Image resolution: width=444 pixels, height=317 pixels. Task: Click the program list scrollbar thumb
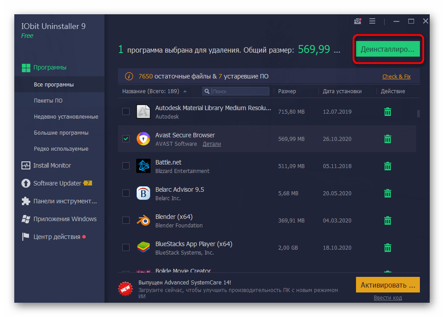tap(418, 114)
